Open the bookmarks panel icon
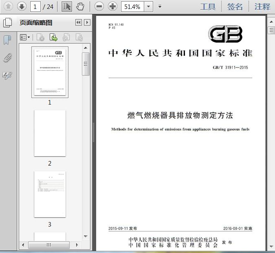Image resolution: width=275 pixels, height=253 pixels. 7,40
